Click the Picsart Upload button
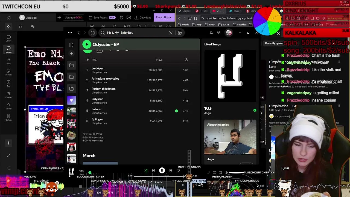 [x=164, y=18]
